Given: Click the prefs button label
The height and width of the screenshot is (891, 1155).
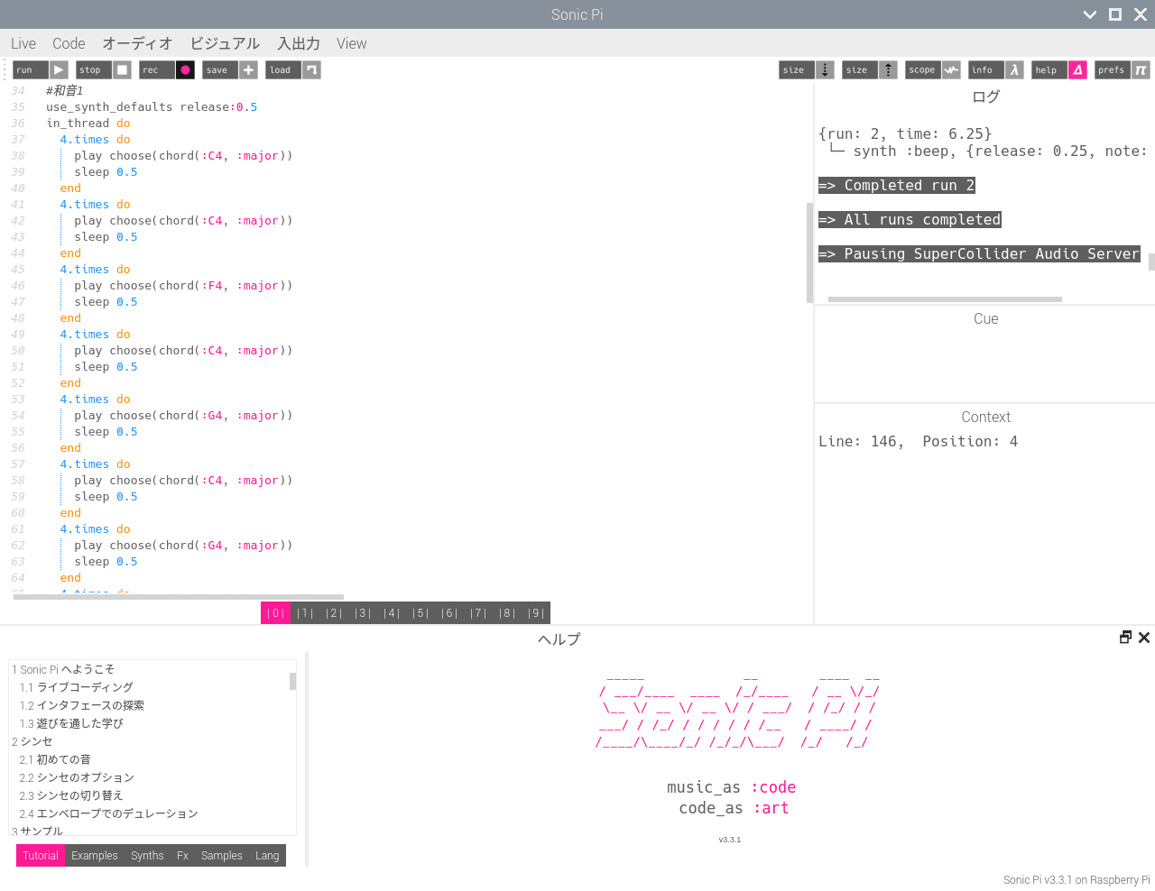Looking at the screenshot, I should [1113, 69].
